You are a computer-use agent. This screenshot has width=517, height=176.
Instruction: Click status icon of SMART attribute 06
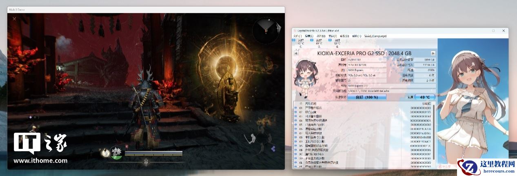pos(295,129)
